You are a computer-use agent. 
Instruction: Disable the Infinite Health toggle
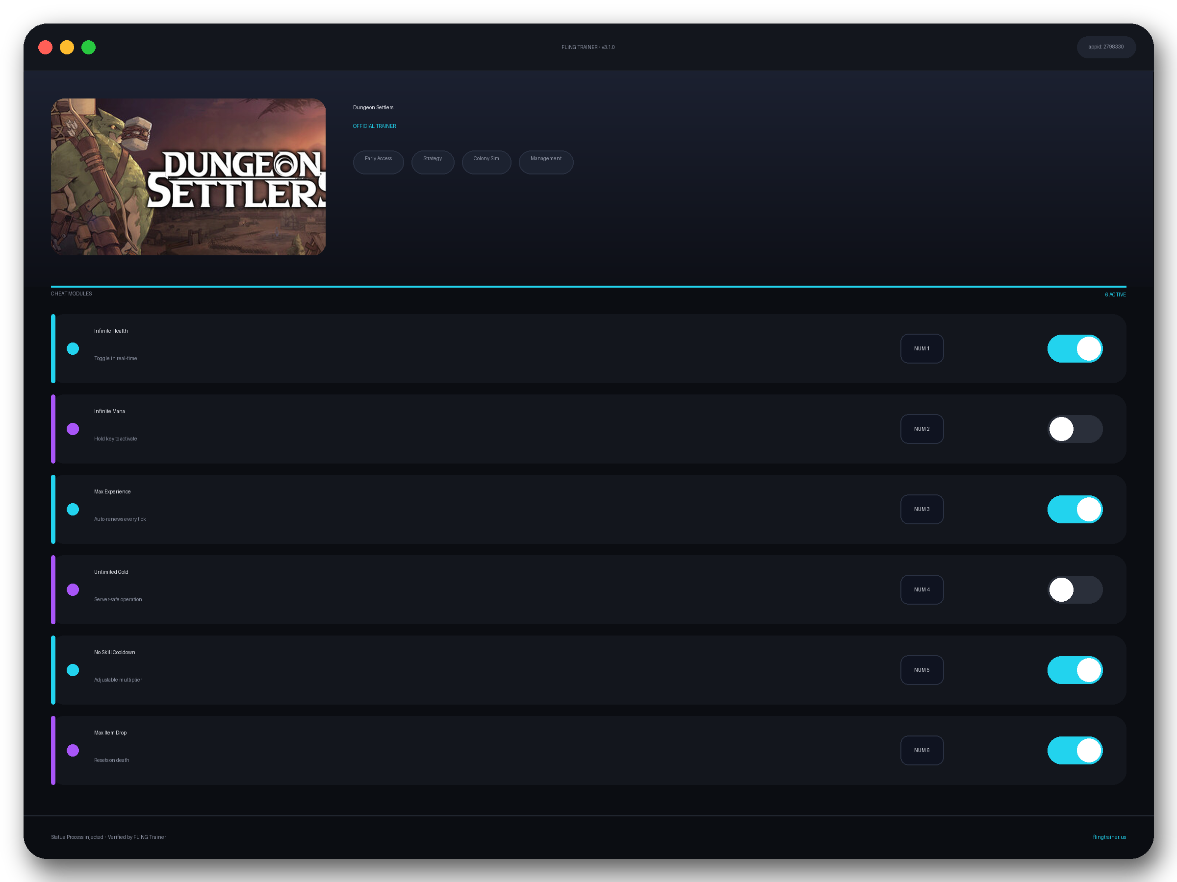pyautogui.click(x=1075, y=349)
